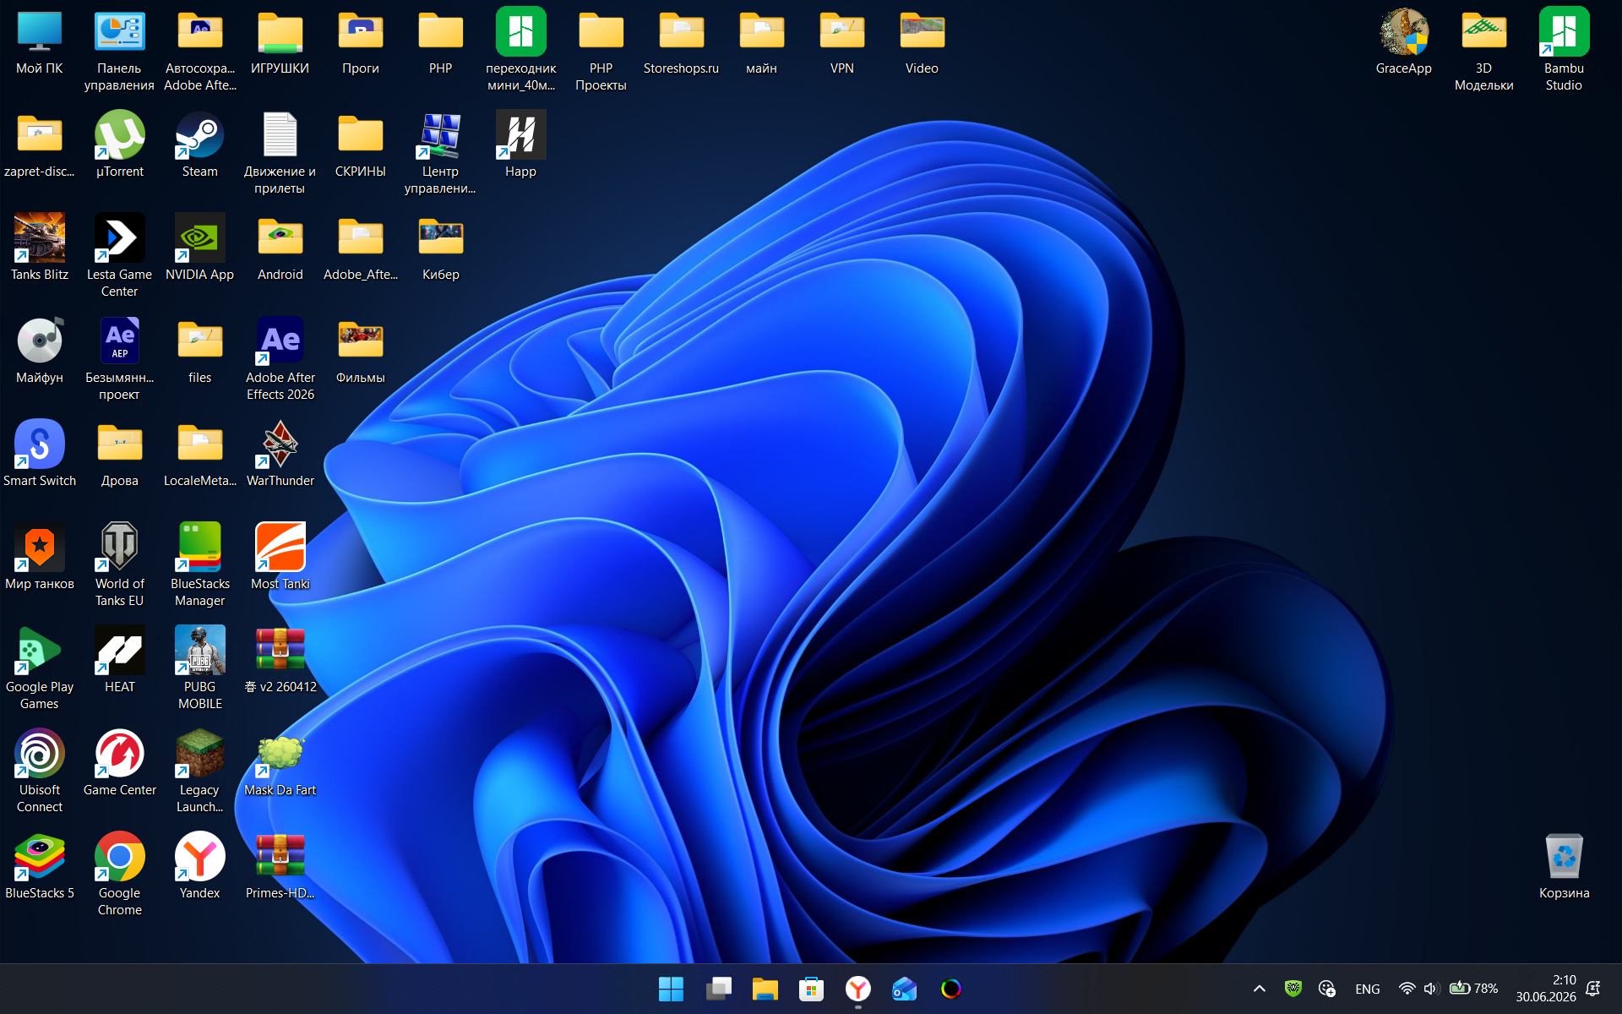The image size is (1622, 1014).
Task: Select the files folder
Action: coord(199,352)
